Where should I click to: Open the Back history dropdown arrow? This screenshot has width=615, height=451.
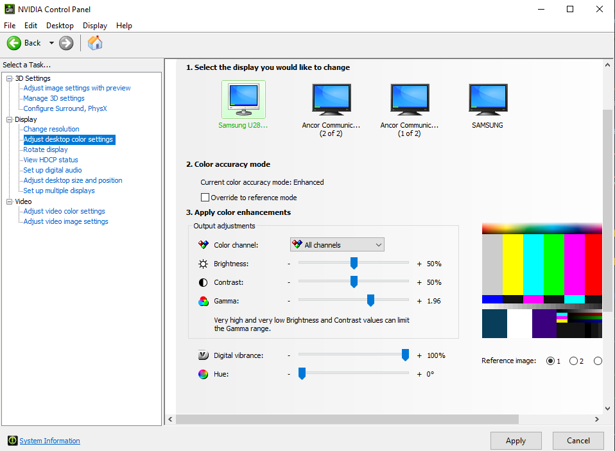click(51, 43)
